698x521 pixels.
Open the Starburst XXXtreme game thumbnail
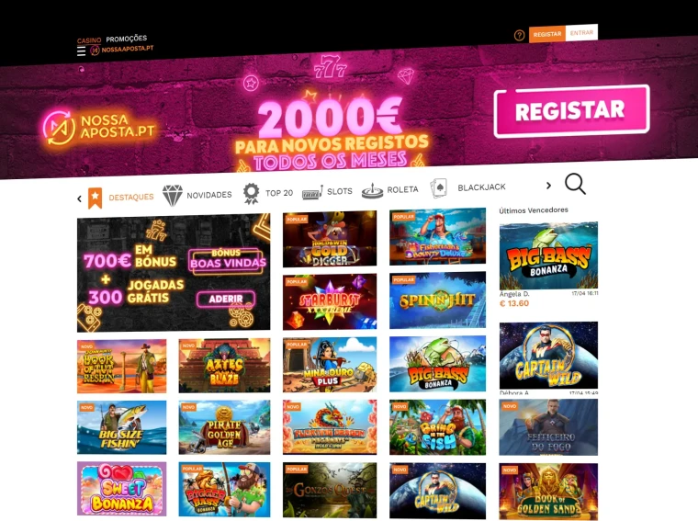pyautogui.click(x=330, y=301)
